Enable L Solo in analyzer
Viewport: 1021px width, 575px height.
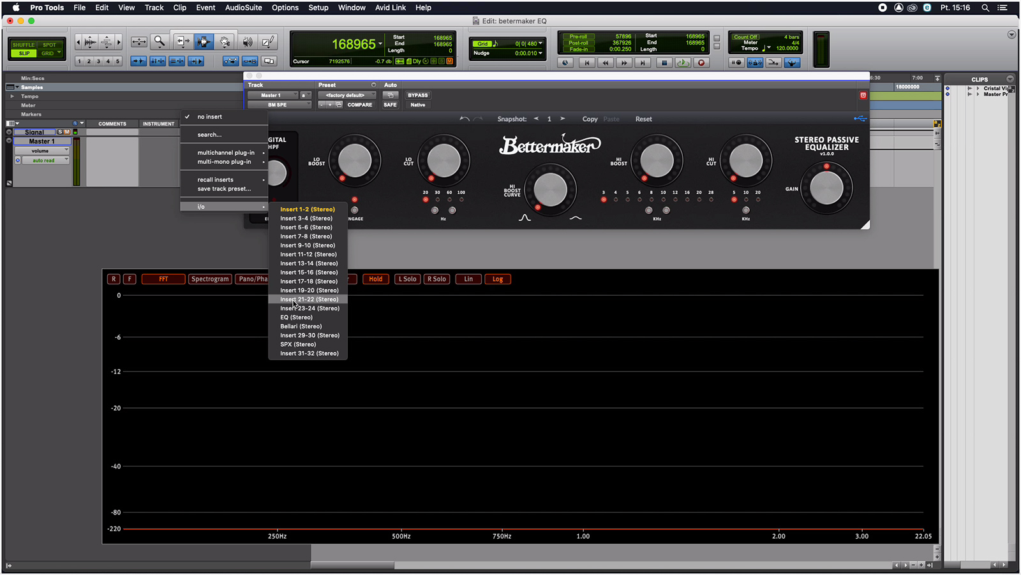click(x=408, y=279)
